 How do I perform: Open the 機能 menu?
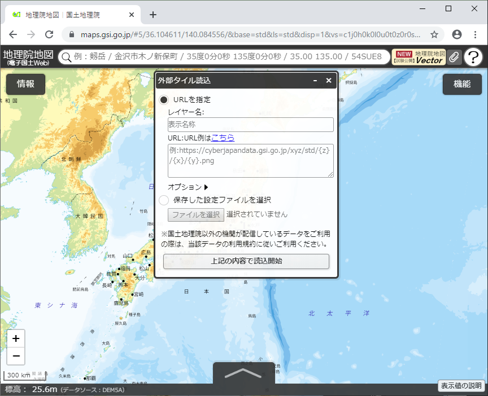(x=462, y=84)
